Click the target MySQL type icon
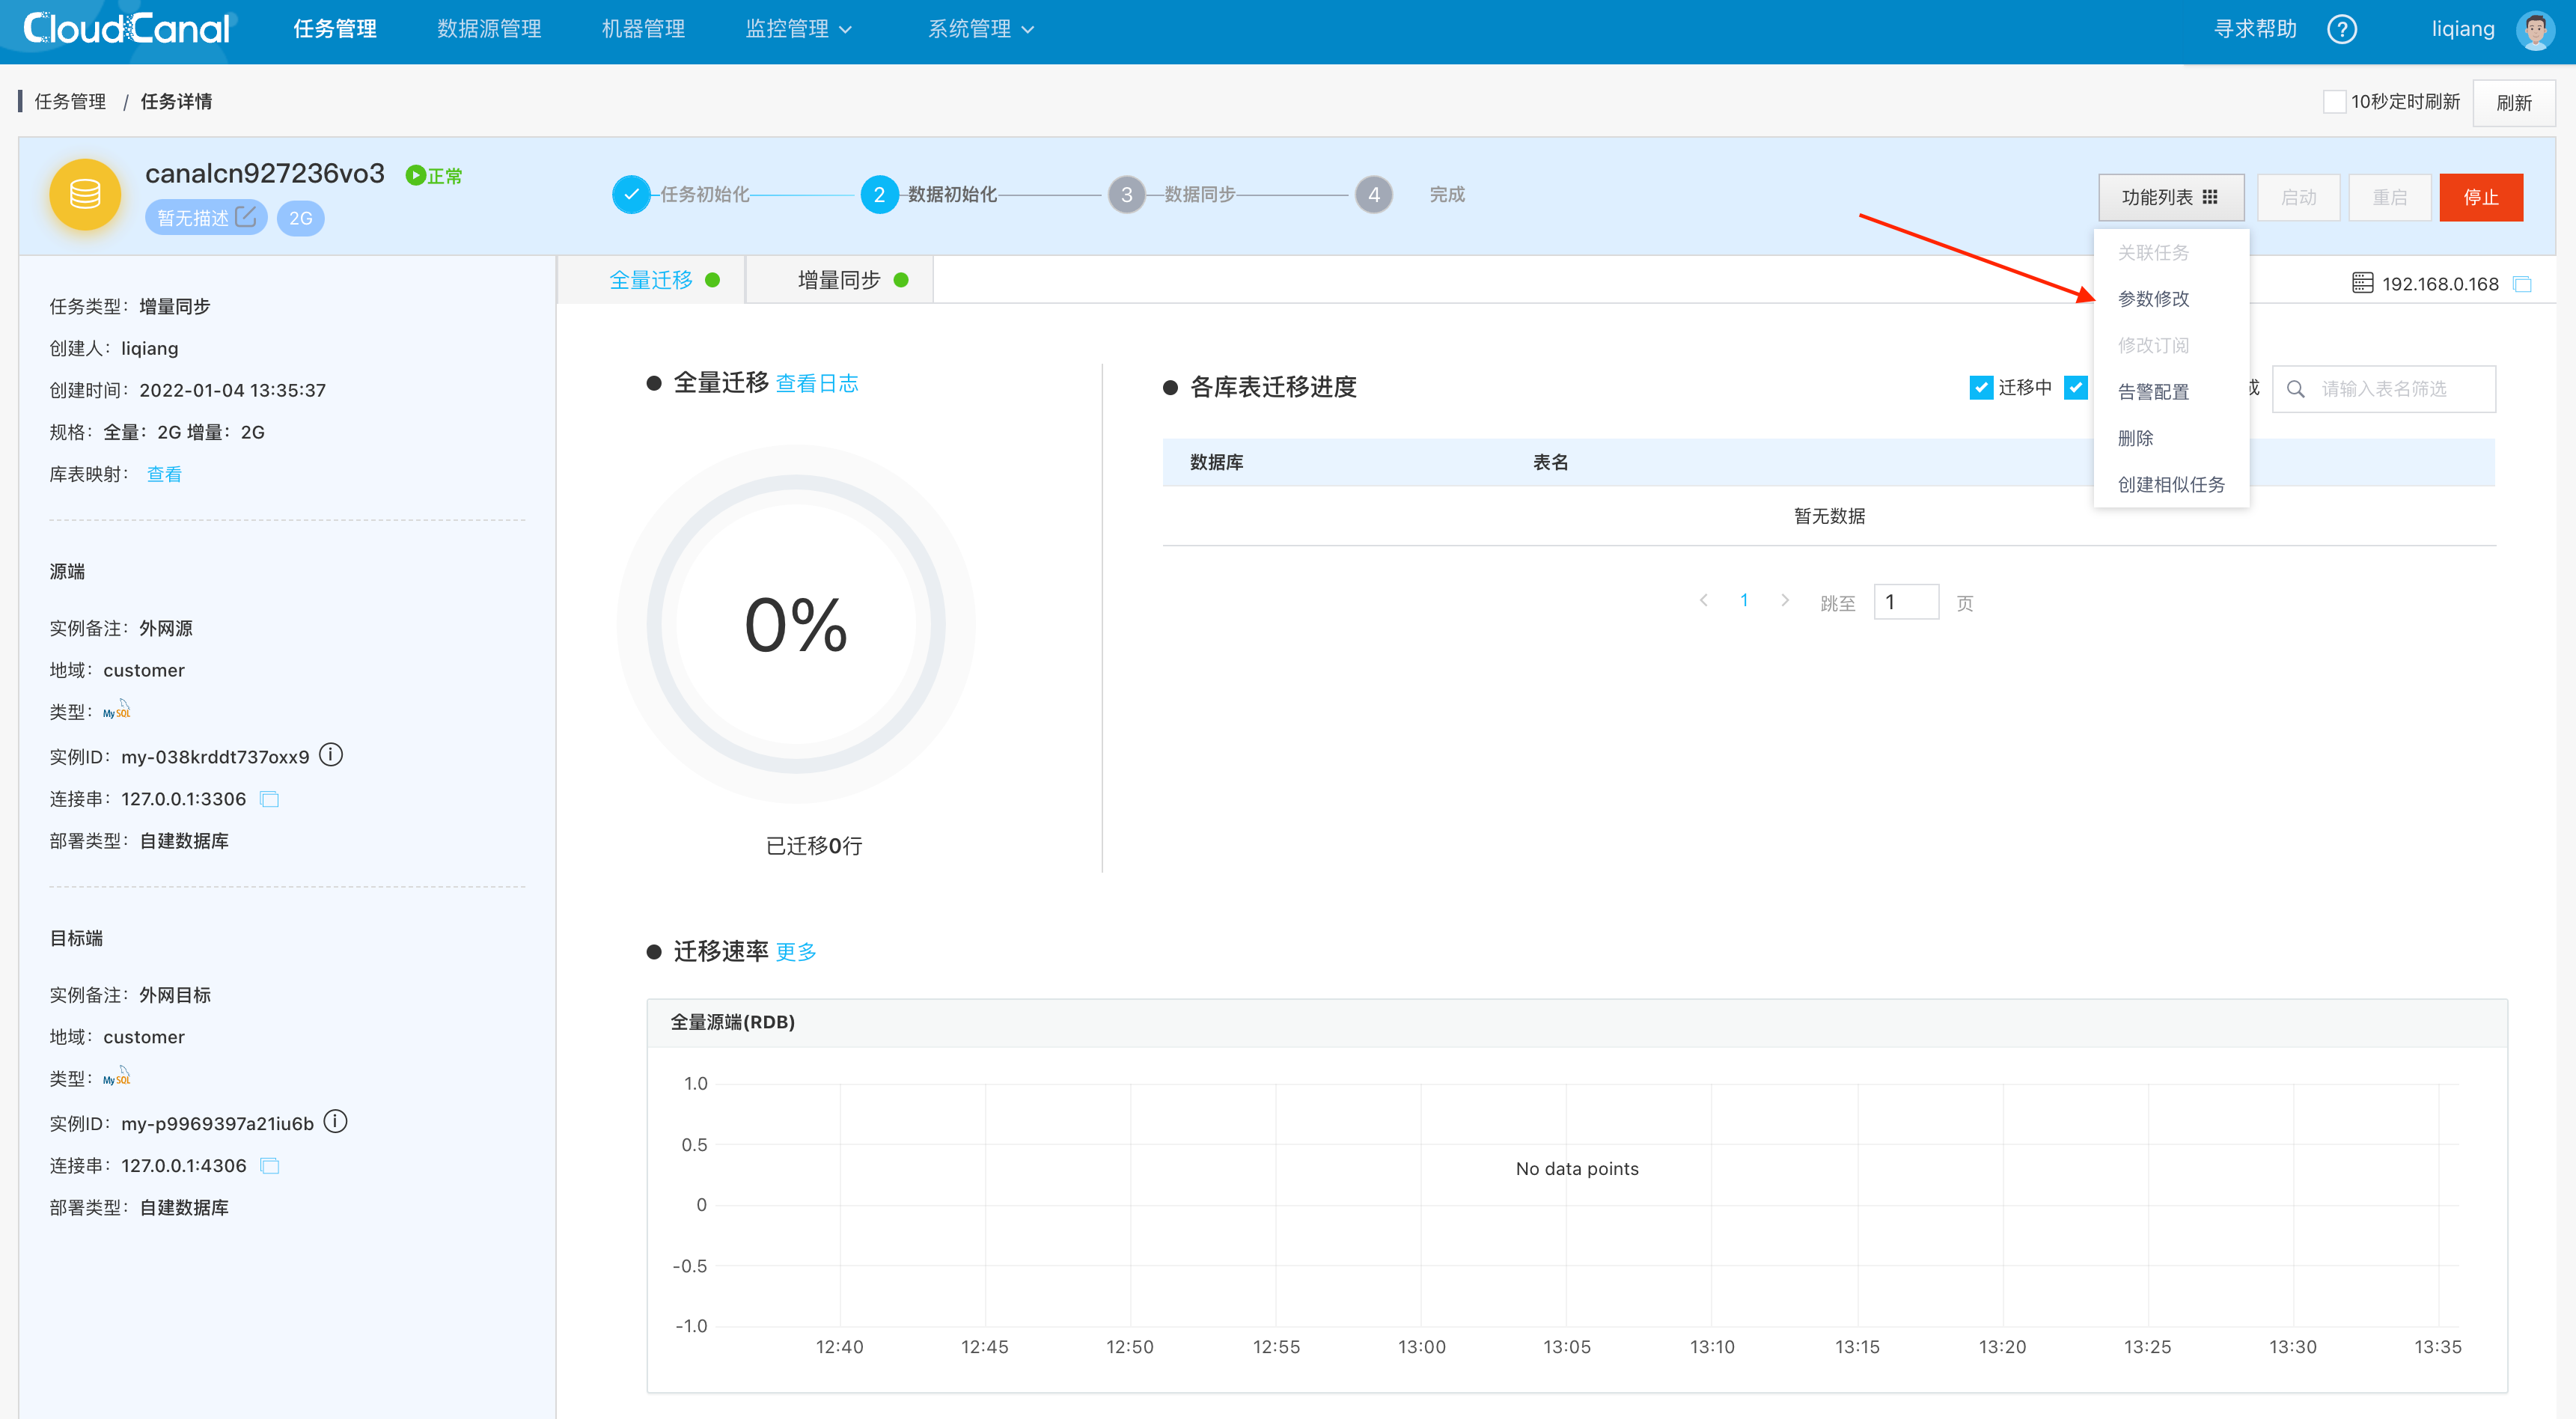This screenshot has width=2576, height=1419. [117, 1076]
